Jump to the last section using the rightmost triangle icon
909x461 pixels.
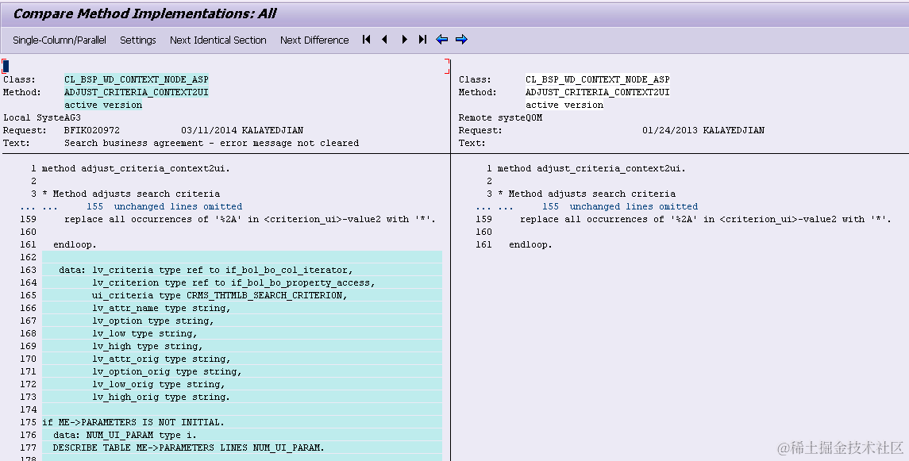pos(422,40)
